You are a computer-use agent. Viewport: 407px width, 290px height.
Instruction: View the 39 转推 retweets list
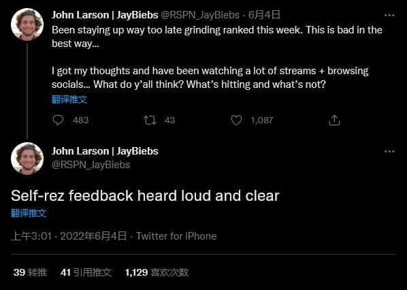[x=30, y=272]
